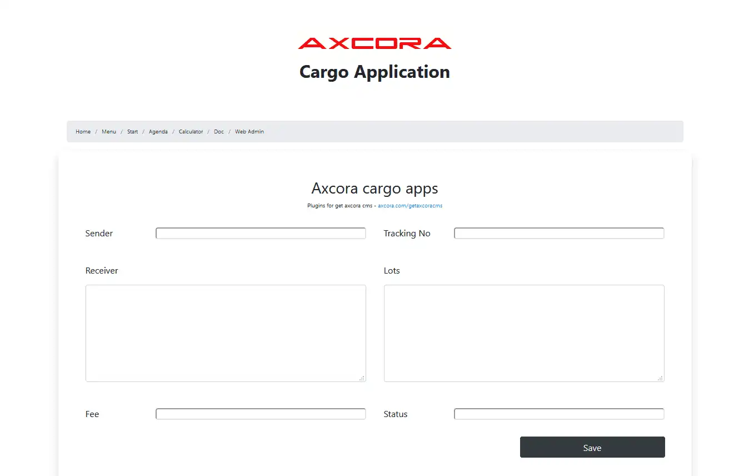Screen dimensions: 749x476
Task: Open Calculator from the breadcrumb
Action: 191,132
